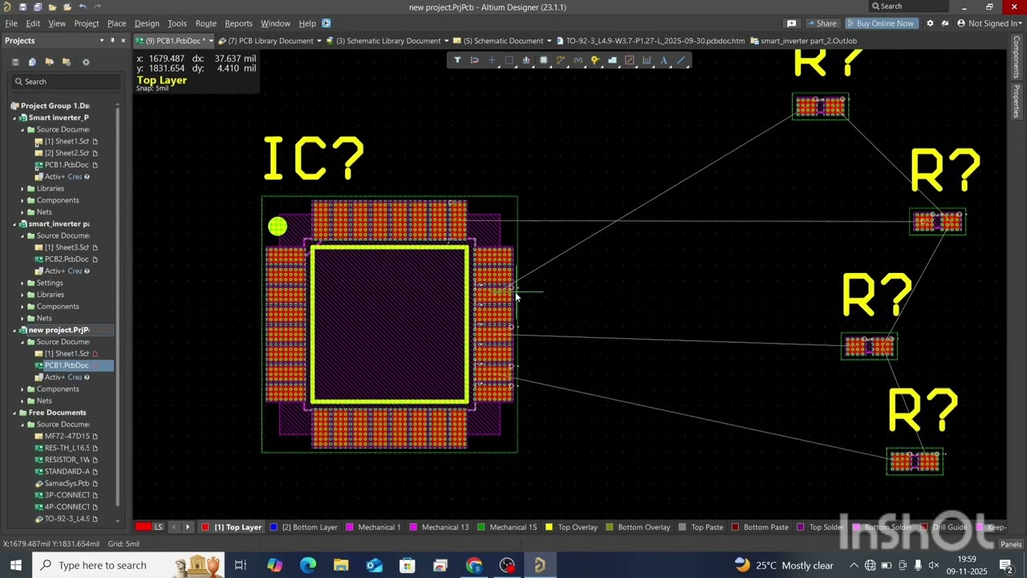Open the Reports menu
The width and height of the screenshot is (1027, 578).
[238, 23]
